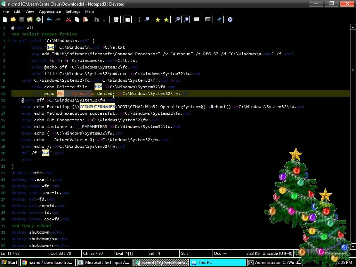Toggle the blue pin toolbar icon
Image resolution: width=356 pixels, height=267 pixels.
(x=219, y=19)
